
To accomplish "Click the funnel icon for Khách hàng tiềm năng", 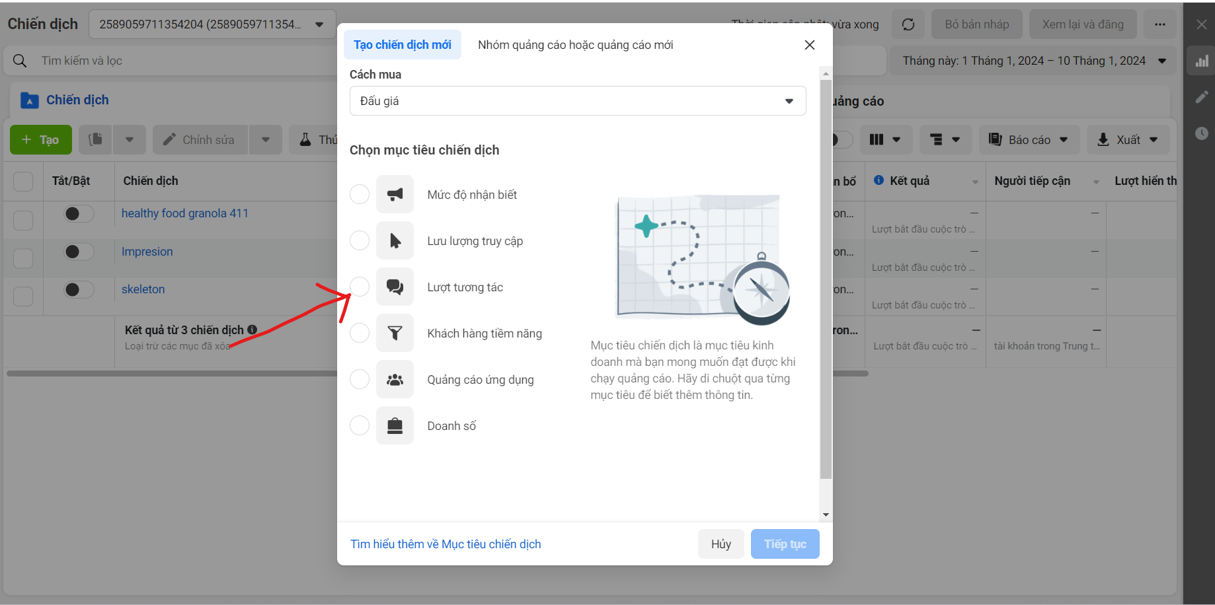I will point(395,333).
